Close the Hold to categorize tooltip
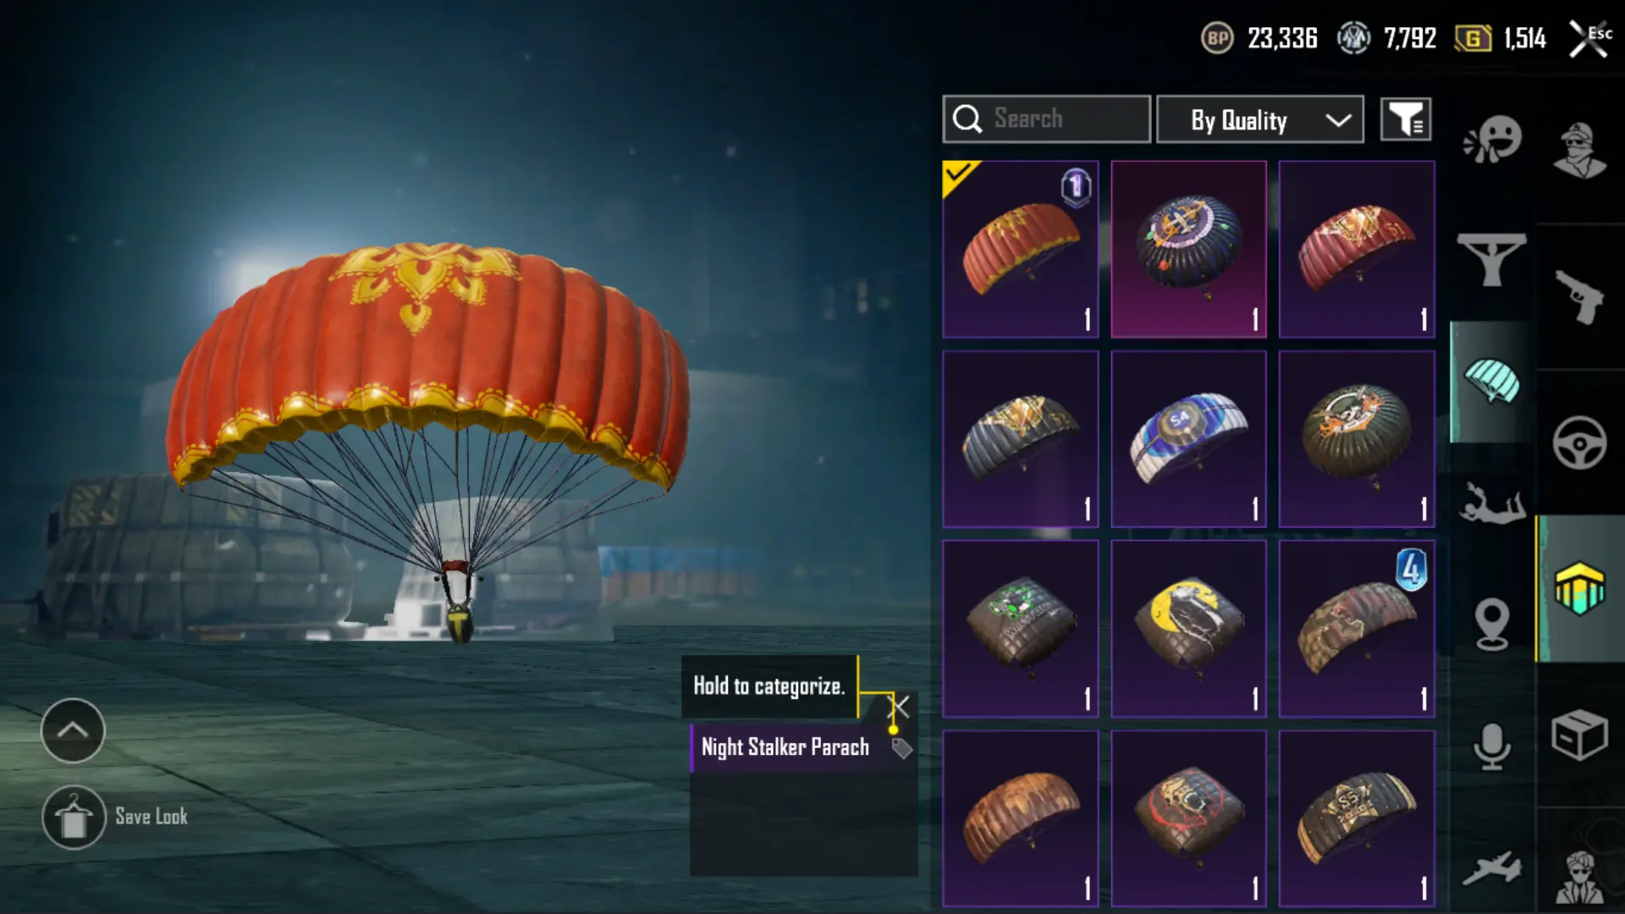This screenshot has width=1625, height=914. coord(899,707)
